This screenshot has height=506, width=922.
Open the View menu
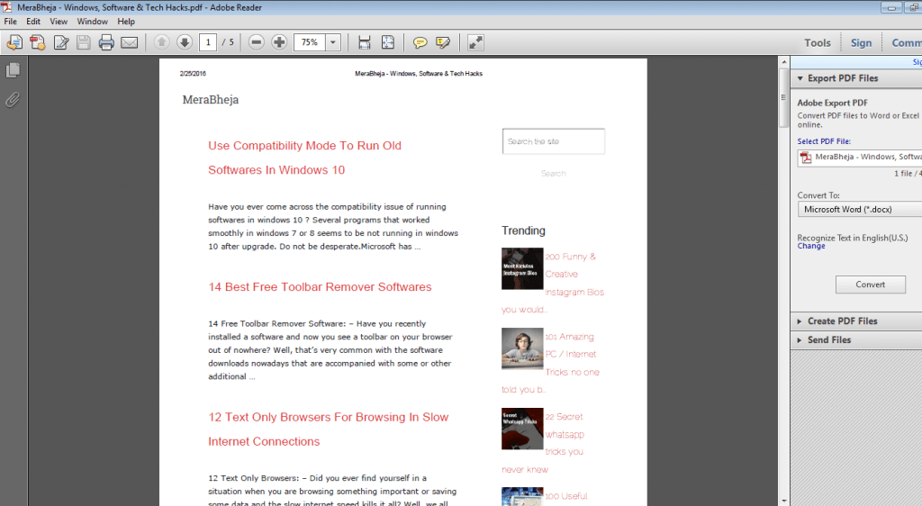click(x=59, y=22)
